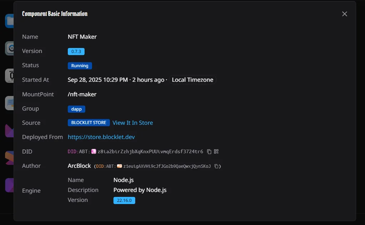The height and width of the screenshot is (225, 365).
Task: Click the Component Basic Information title
Action: tap(55, 14)
